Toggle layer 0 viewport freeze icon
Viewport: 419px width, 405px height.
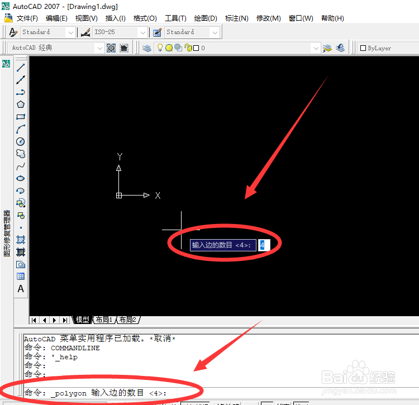178,48
